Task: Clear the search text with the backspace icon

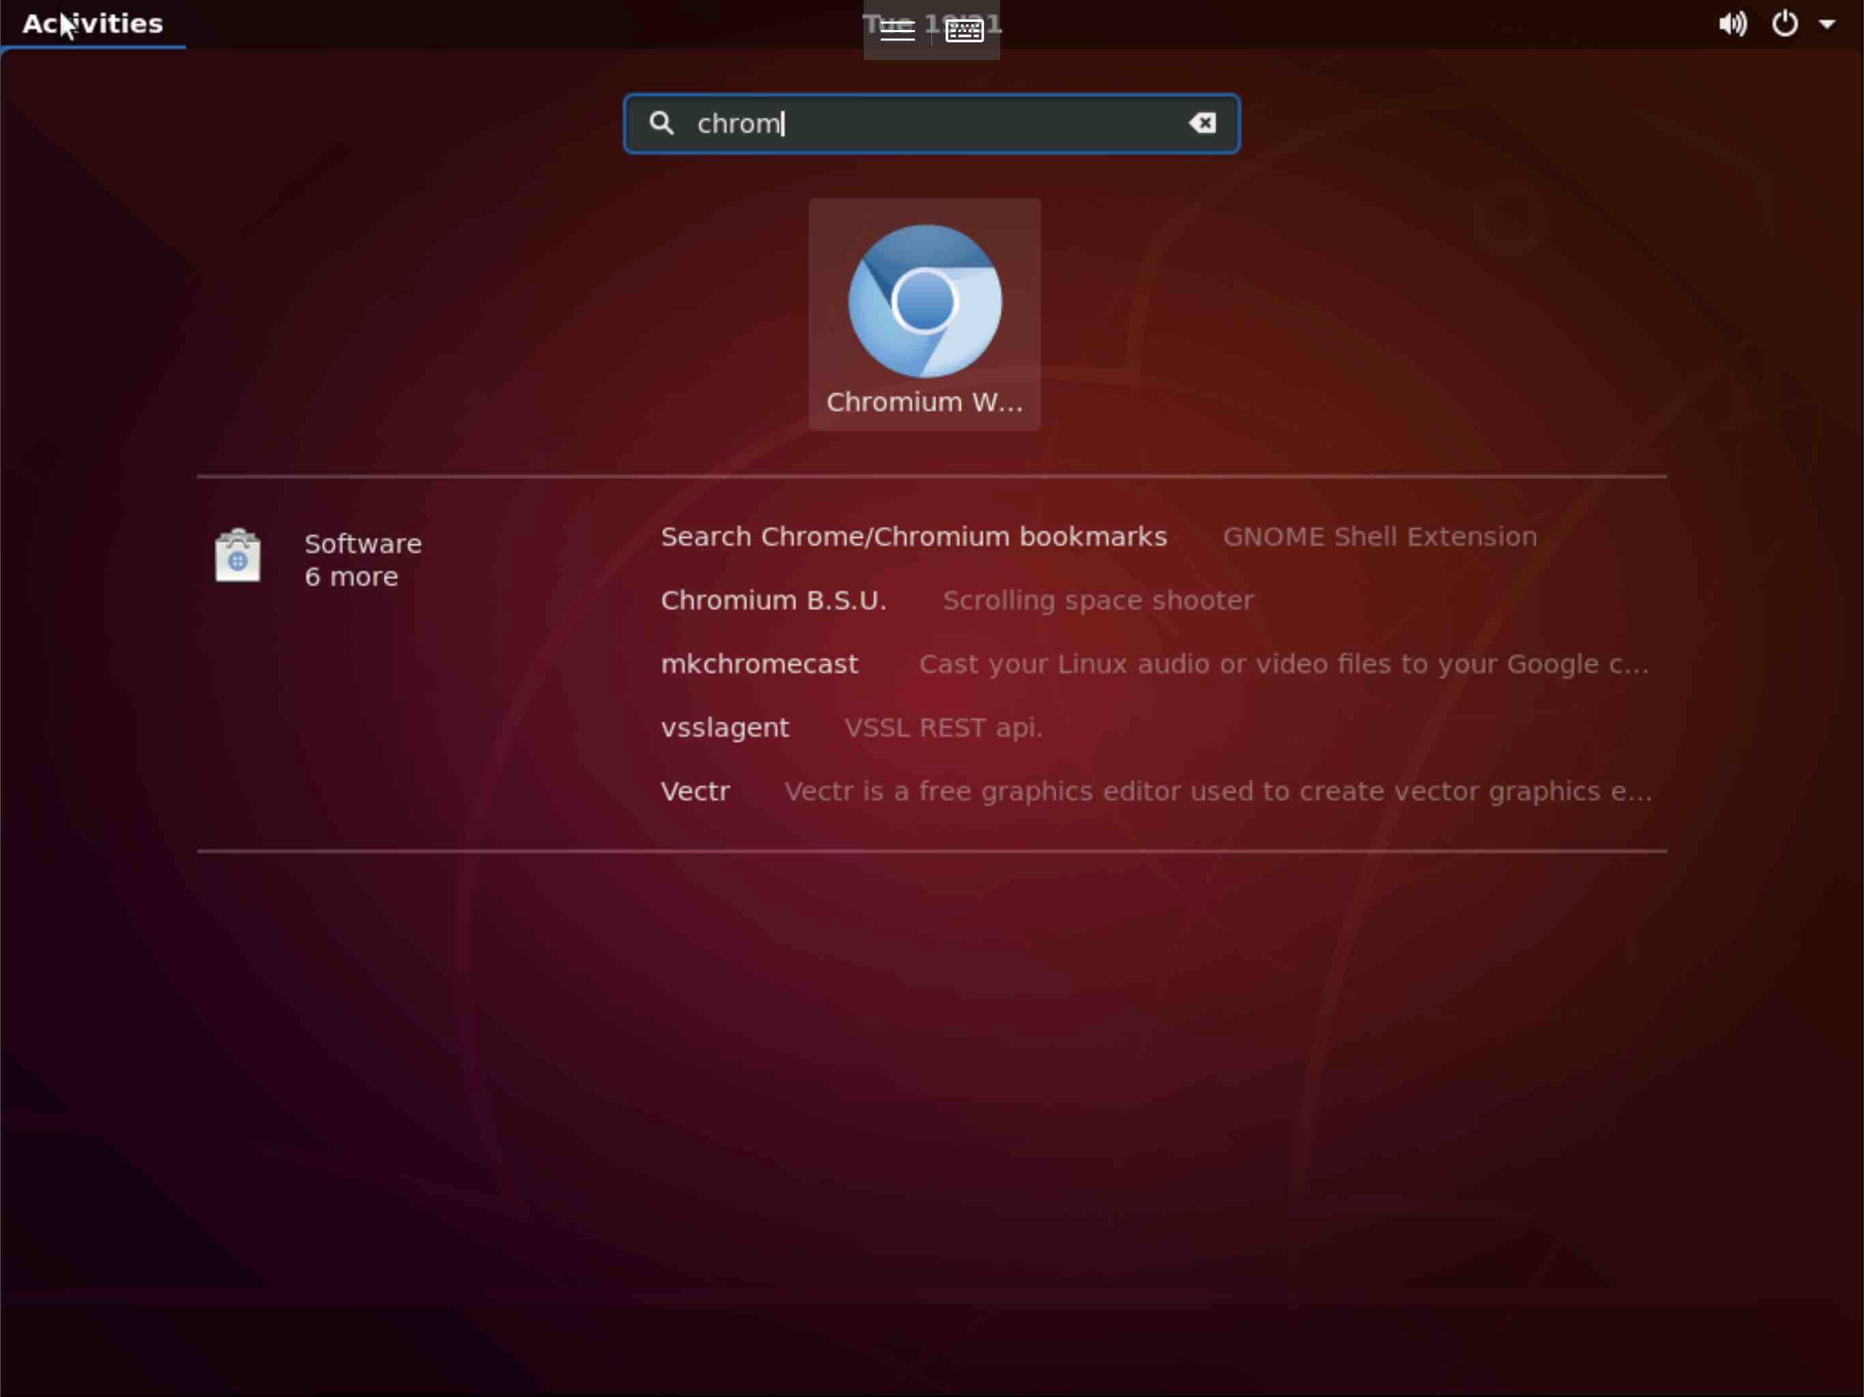Action: [x=1202, y=123]
